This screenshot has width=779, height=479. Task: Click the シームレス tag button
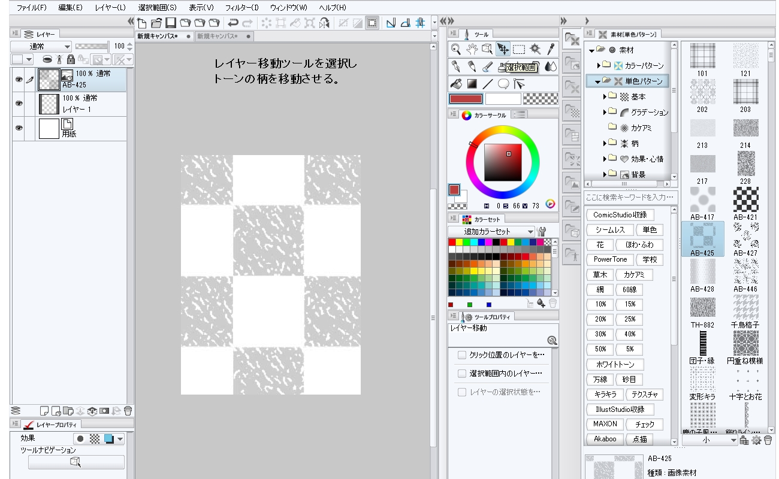[x=610, y=230]
